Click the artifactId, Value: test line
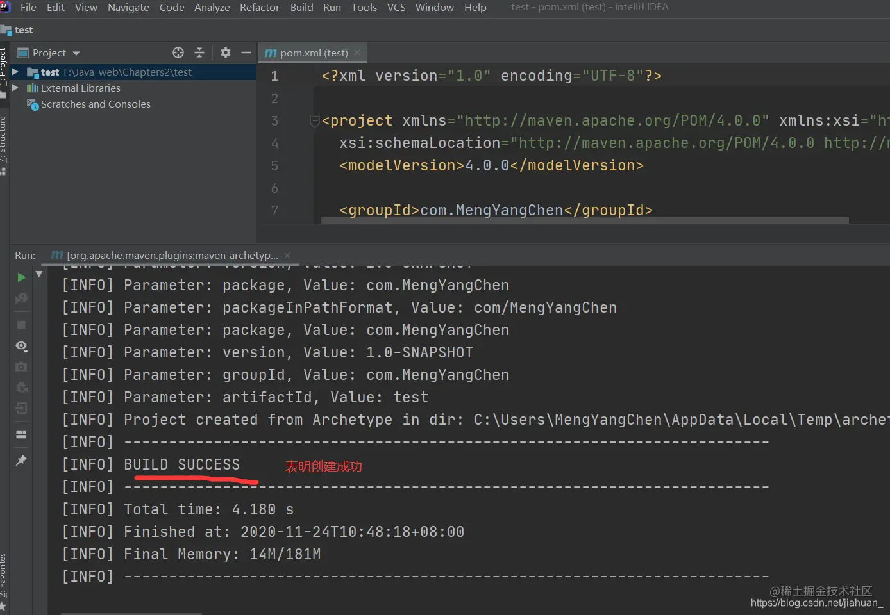The image size is (890, 615). point(245,397)
